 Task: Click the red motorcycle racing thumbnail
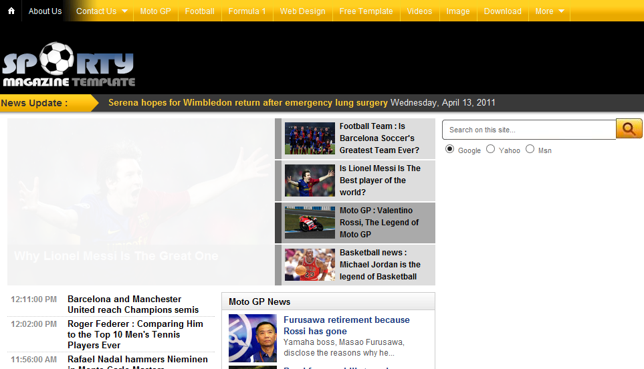pyautogui.click(x=310, y=223)
